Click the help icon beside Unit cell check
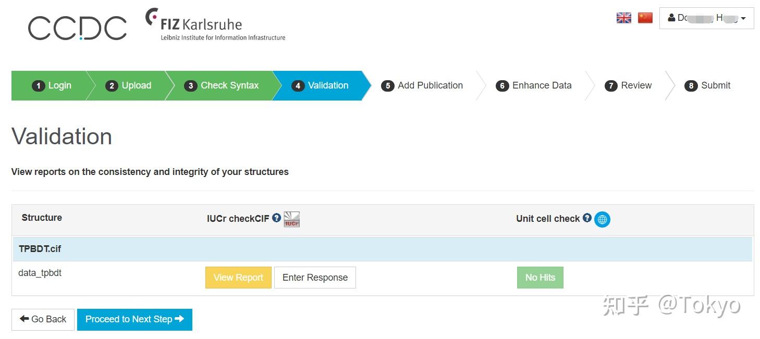Viewport: 760px width, 339px height. coord(587,218)
